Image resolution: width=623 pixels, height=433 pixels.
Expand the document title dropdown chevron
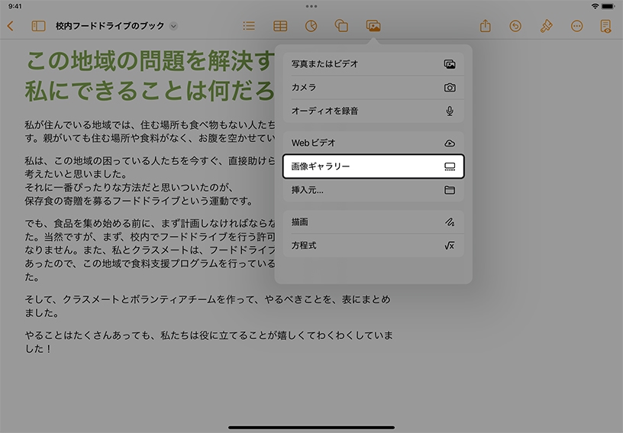coord(173,26)
